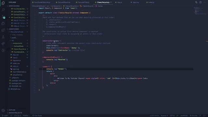Open package.json in the file tree
This screenshot has width=208, height=117.
(x=17, y=84)
